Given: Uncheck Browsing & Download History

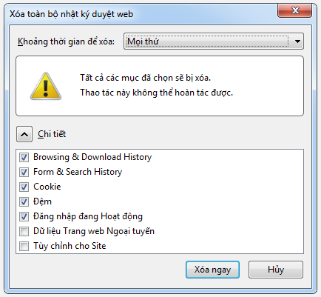Looking at the screenshot, I should tap(24, 157).
